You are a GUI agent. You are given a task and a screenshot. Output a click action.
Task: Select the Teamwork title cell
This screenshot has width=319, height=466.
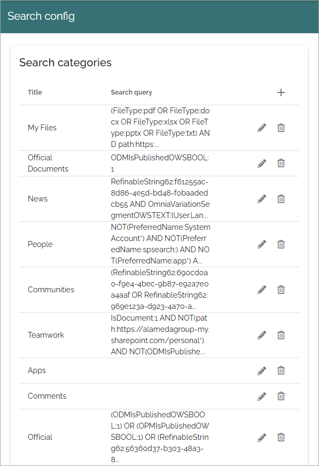[x=46, y=335]
